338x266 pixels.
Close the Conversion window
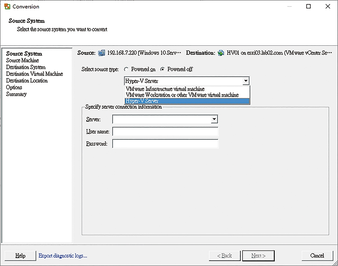click(x=328, y=6)
